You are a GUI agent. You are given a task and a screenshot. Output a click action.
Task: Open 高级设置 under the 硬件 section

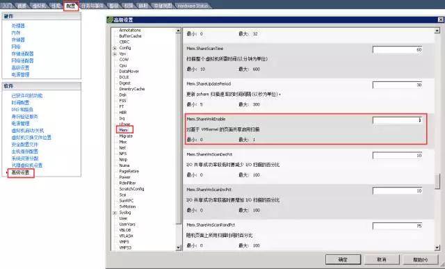pyautogui.click(x=20, y=67)
